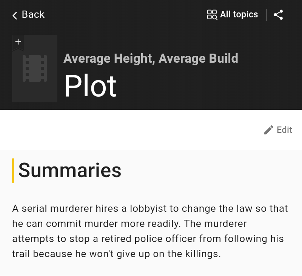
Task: Click the line starting 'he can commit murder'
Action: [129, 224]
